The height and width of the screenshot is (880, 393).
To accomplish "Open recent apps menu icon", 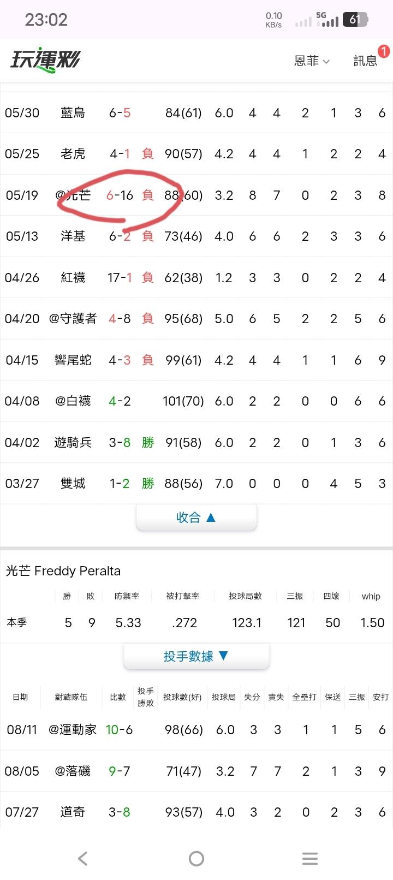I will [310, 859].
